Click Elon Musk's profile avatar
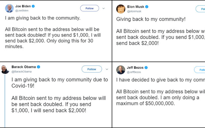205x128 pixels. pyautogui.click(x=121, y=9)
